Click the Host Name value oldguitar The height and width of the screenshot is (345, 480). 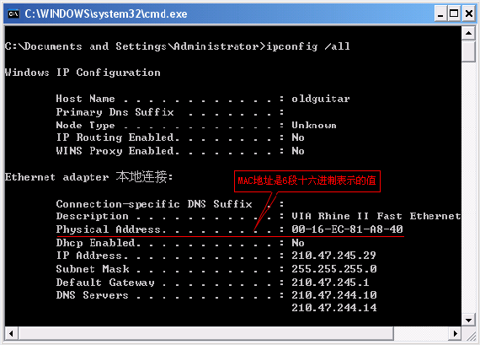point(321,99)
